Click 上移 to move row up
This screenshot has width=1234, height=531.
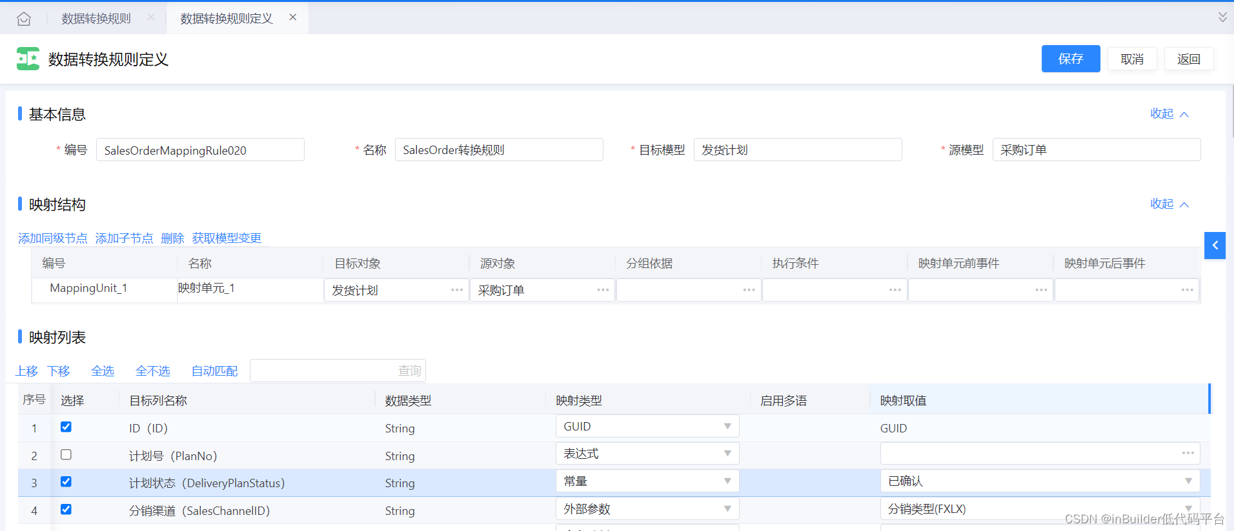[x=27, y=371]
